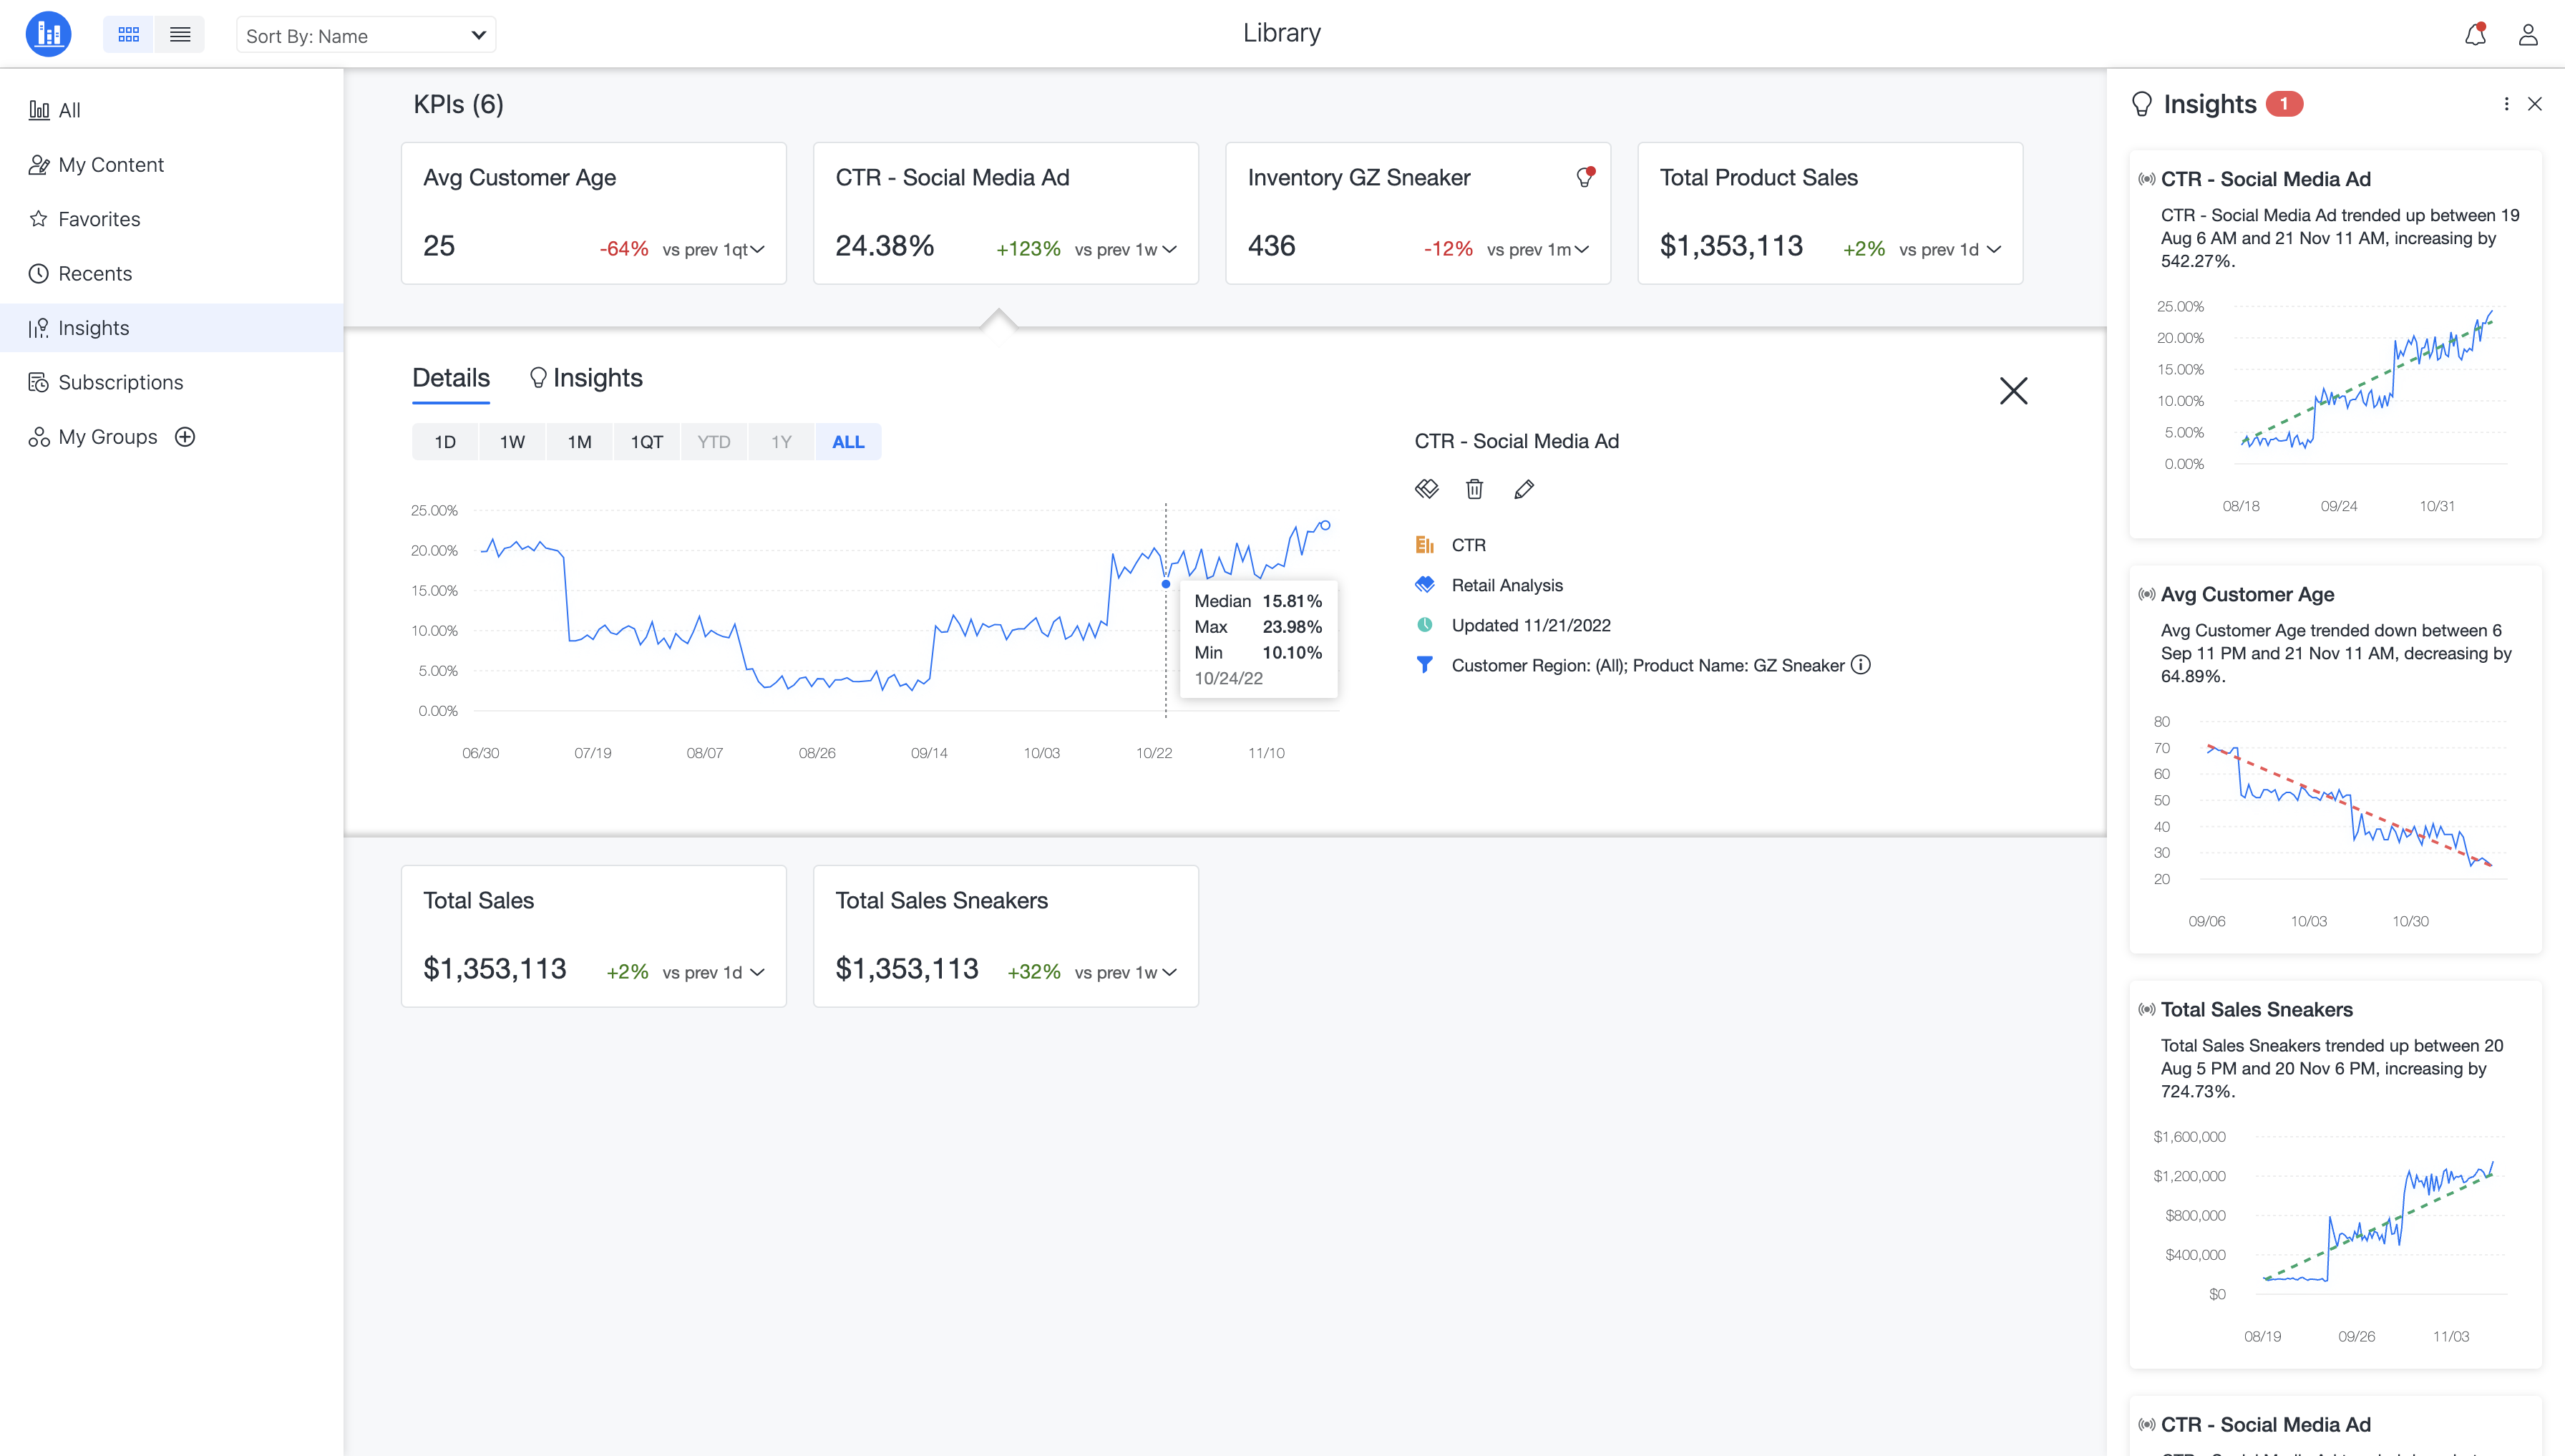Open the Sort By Name dropdown
The height and width of the screenshot is (1456, 2565).
tap(366, 36)
